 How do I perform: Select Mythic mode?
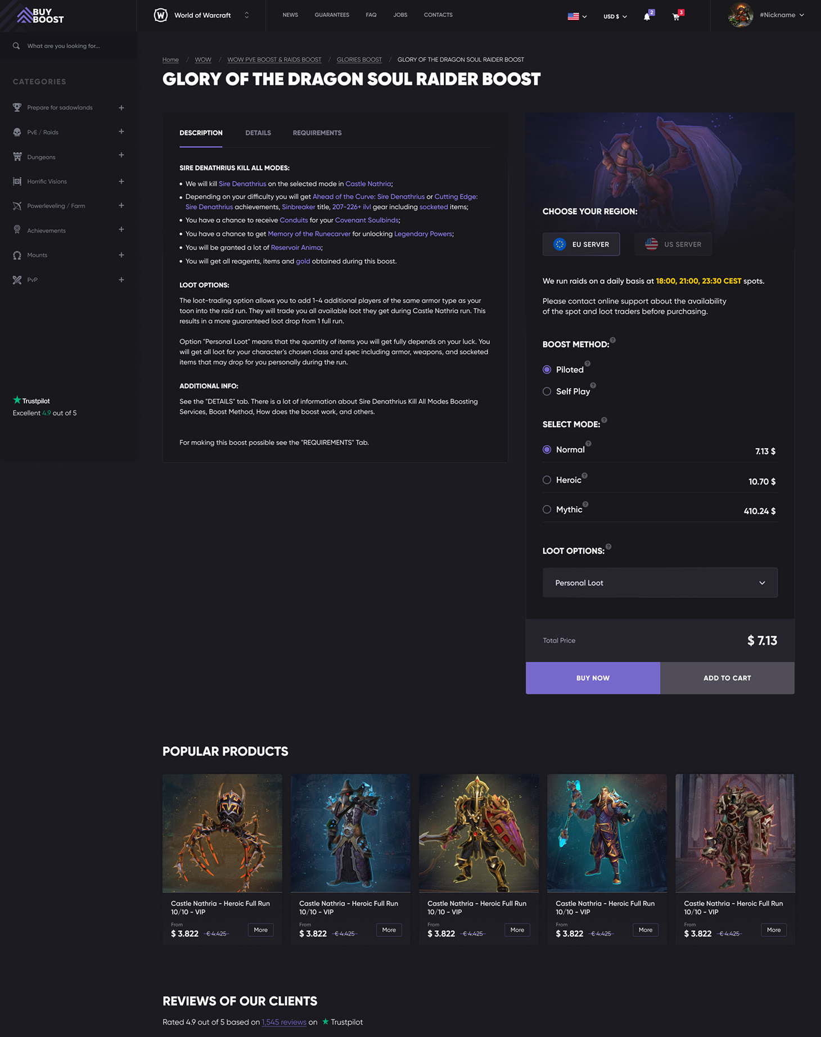click(x=547, y=510)
